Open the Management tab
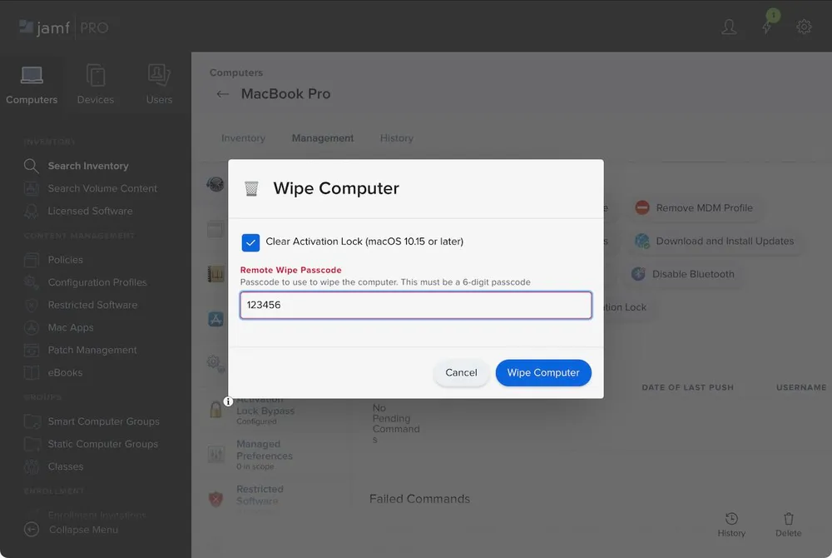This screenshot has height=558, width=832. point(323,137)
